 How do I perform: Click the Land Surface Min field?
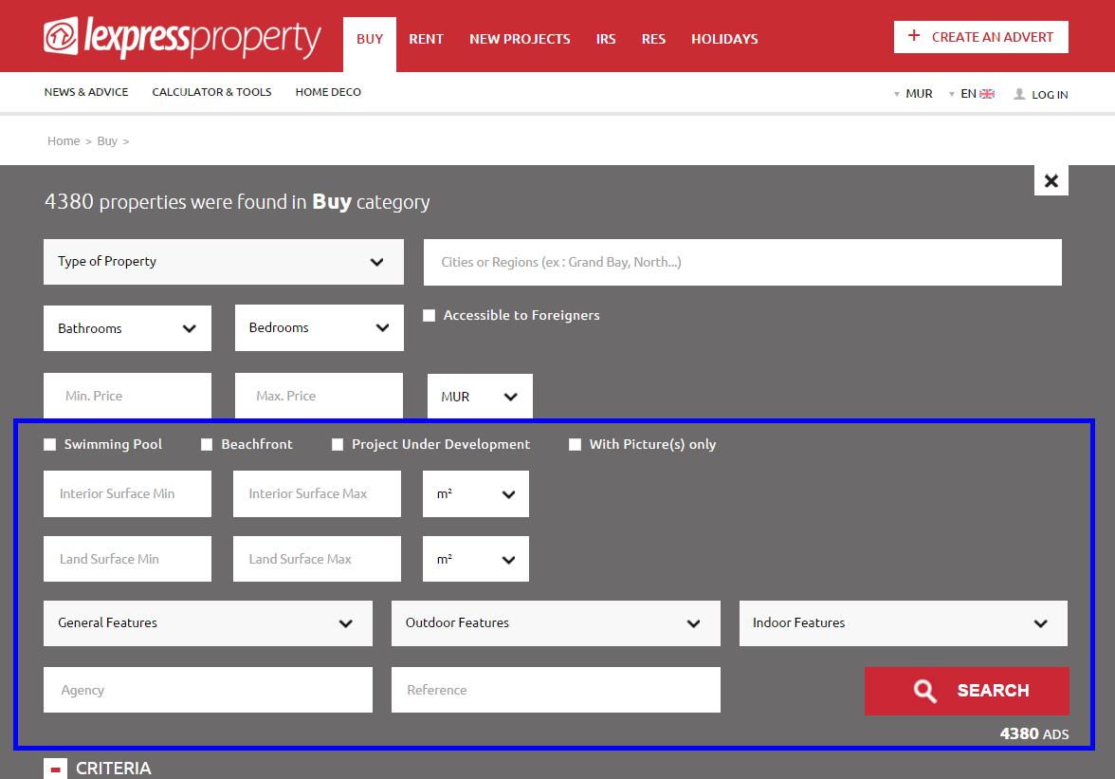coord(127,559)
